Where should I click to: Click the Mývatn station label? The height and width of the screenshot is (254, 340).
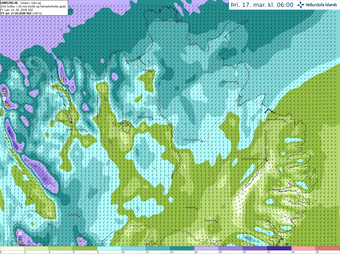124,123
